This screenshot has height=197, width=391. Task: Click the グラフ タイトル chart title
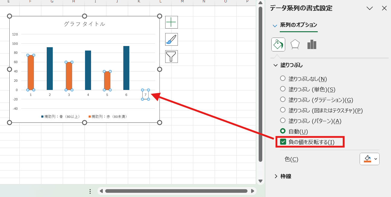point(84,24)
